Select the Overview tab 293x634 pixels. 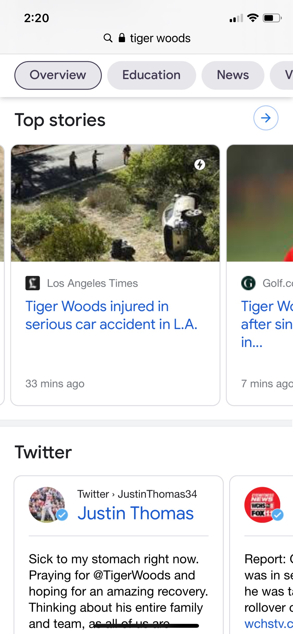[58, 75]
